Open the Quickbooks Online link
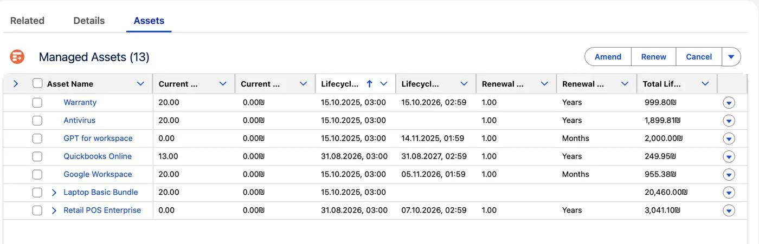 pyautogui.click(x=98, y=156)
